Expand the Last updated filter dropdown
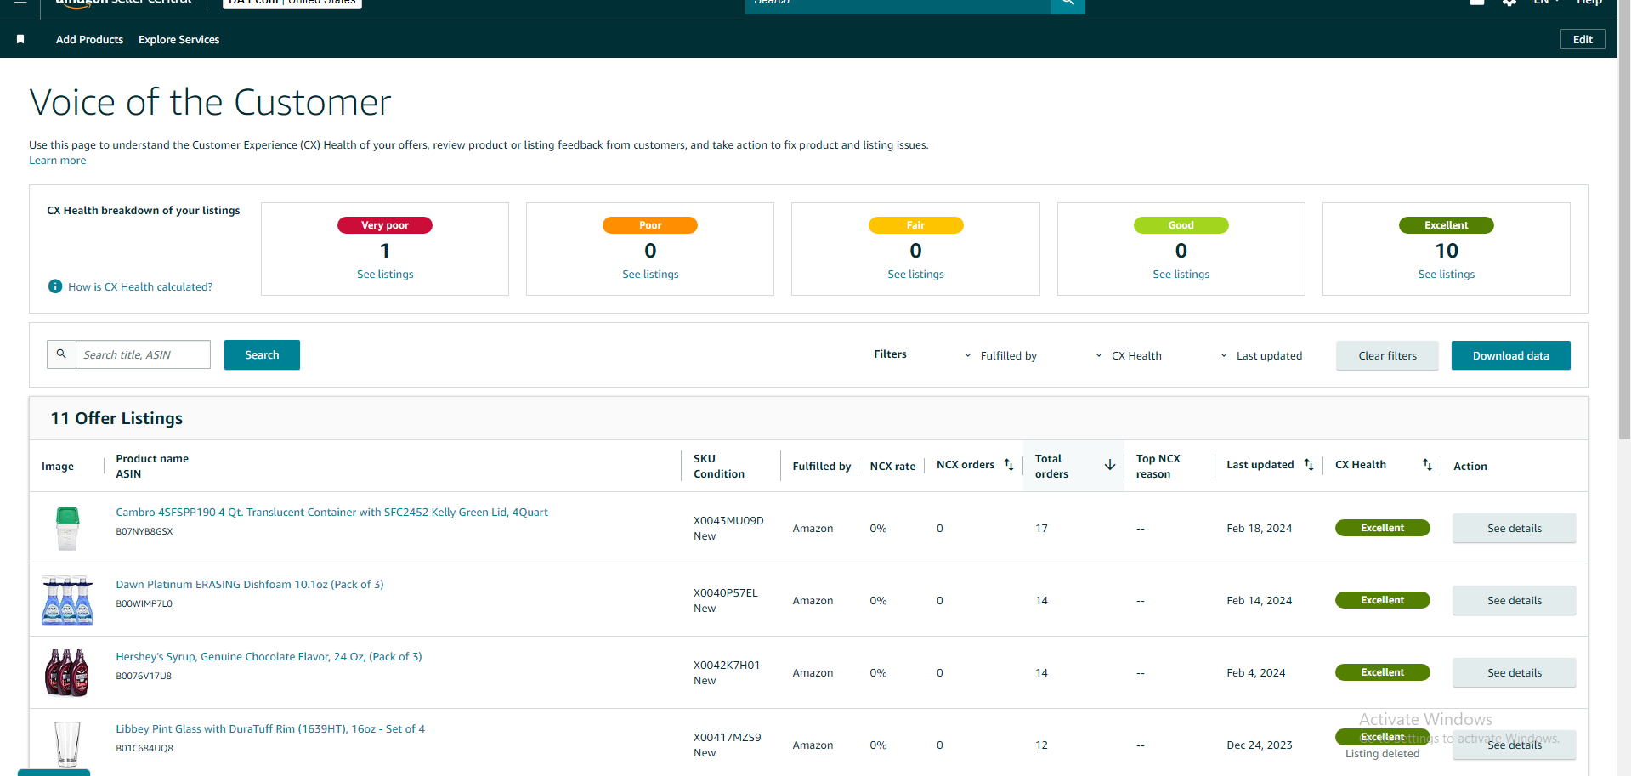 pos(1261,355)
